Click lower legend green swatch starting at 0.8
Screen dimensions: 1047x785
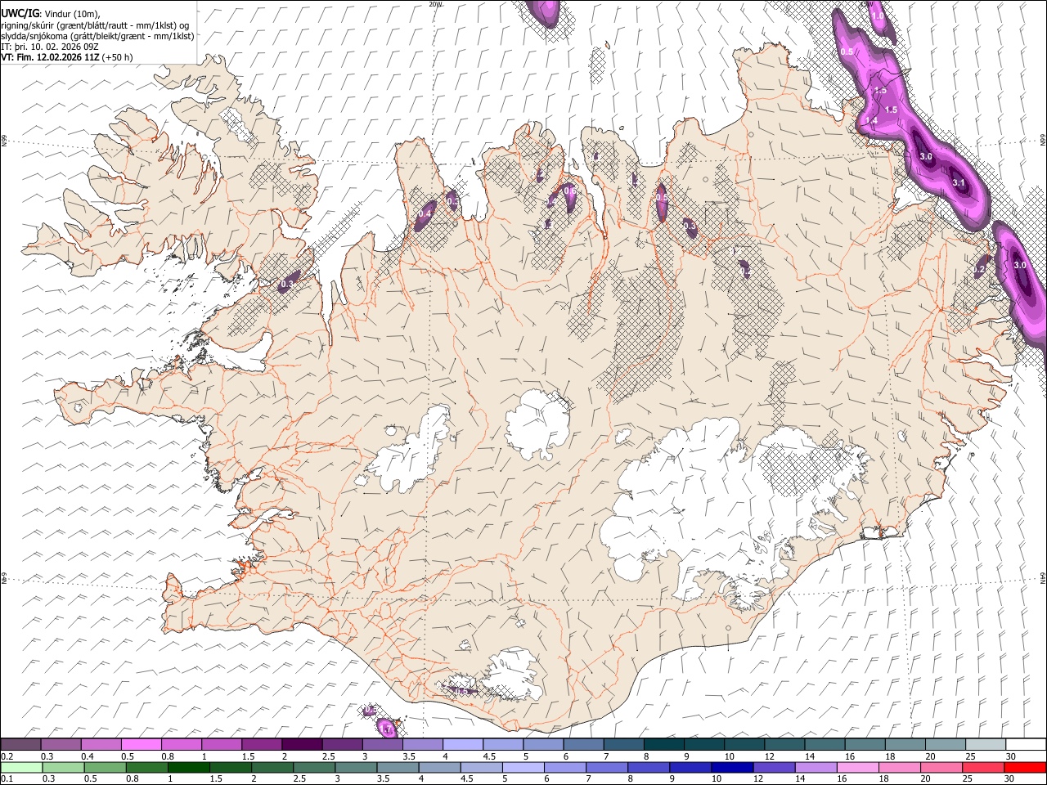point(147,767)
